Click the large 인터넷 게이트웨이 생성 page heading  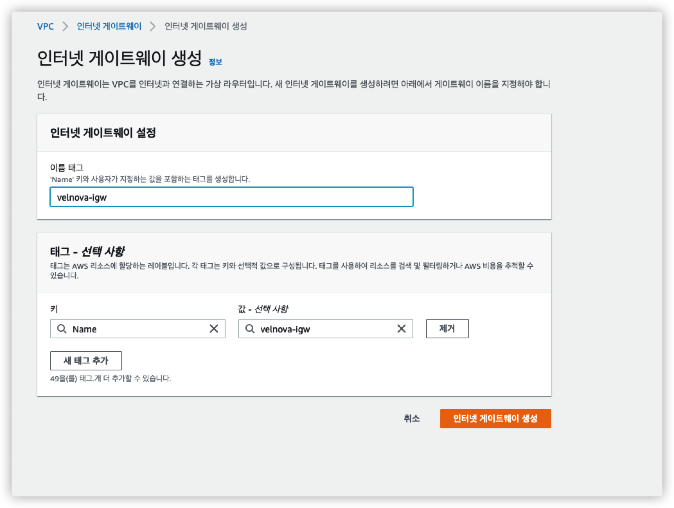click(x=119, y=59)
